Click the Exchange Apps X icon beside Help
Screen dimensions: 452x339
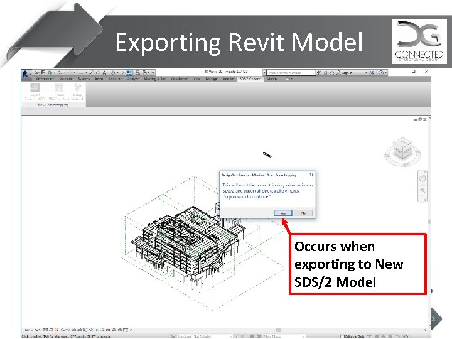[372, 73]
